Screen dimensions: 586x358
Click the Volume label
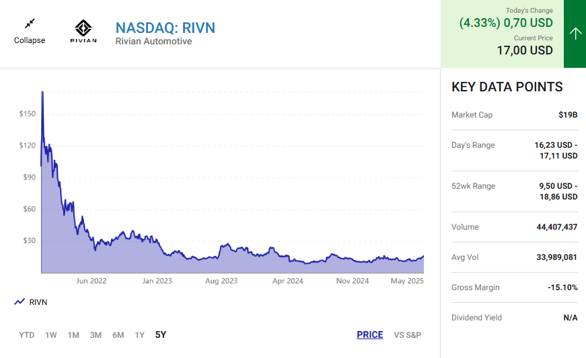coord(465,227)
